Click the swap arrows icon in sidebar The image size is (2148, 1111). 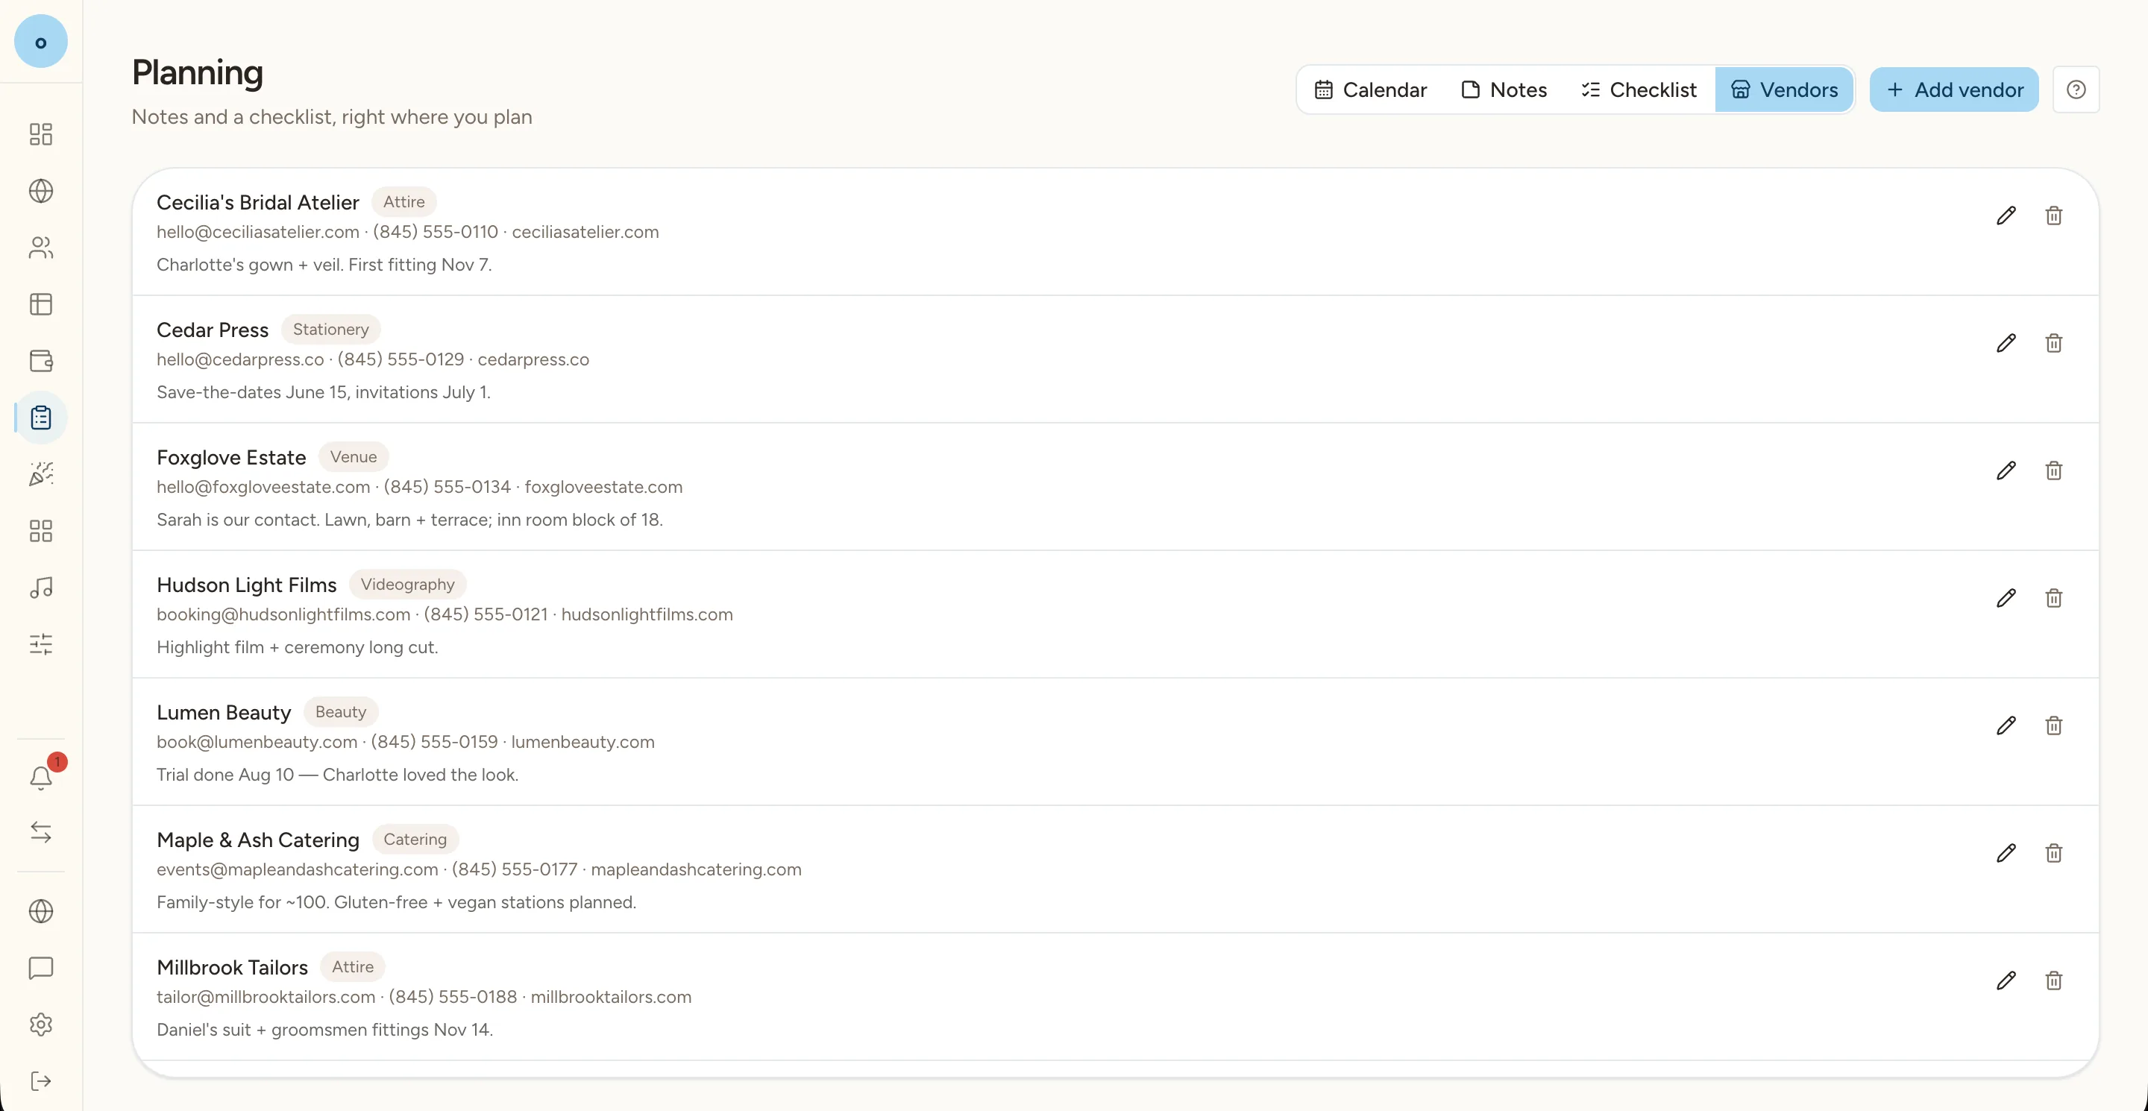pyautogui.click(x=41, y=832)
